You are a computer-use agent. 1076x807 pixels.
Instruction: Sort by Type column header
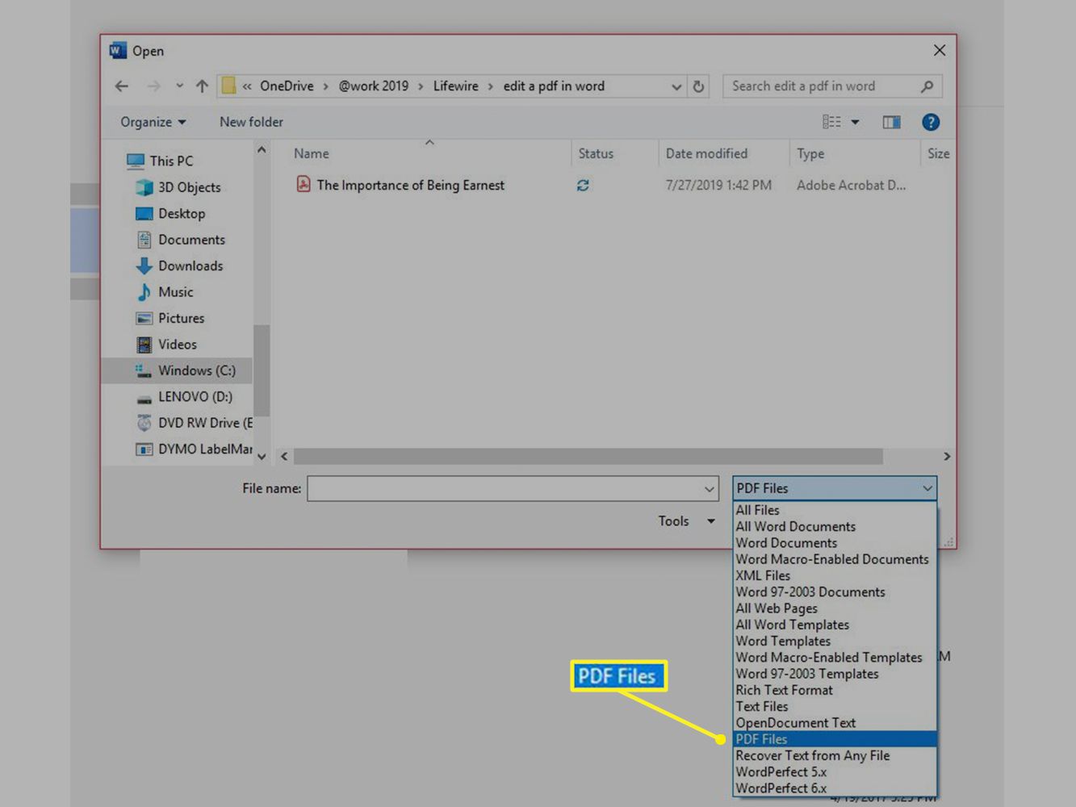[810, 153]
